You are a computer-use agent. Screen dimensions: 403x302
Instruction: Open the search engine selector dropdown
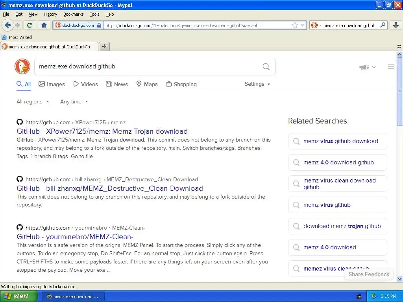point(316,25)
